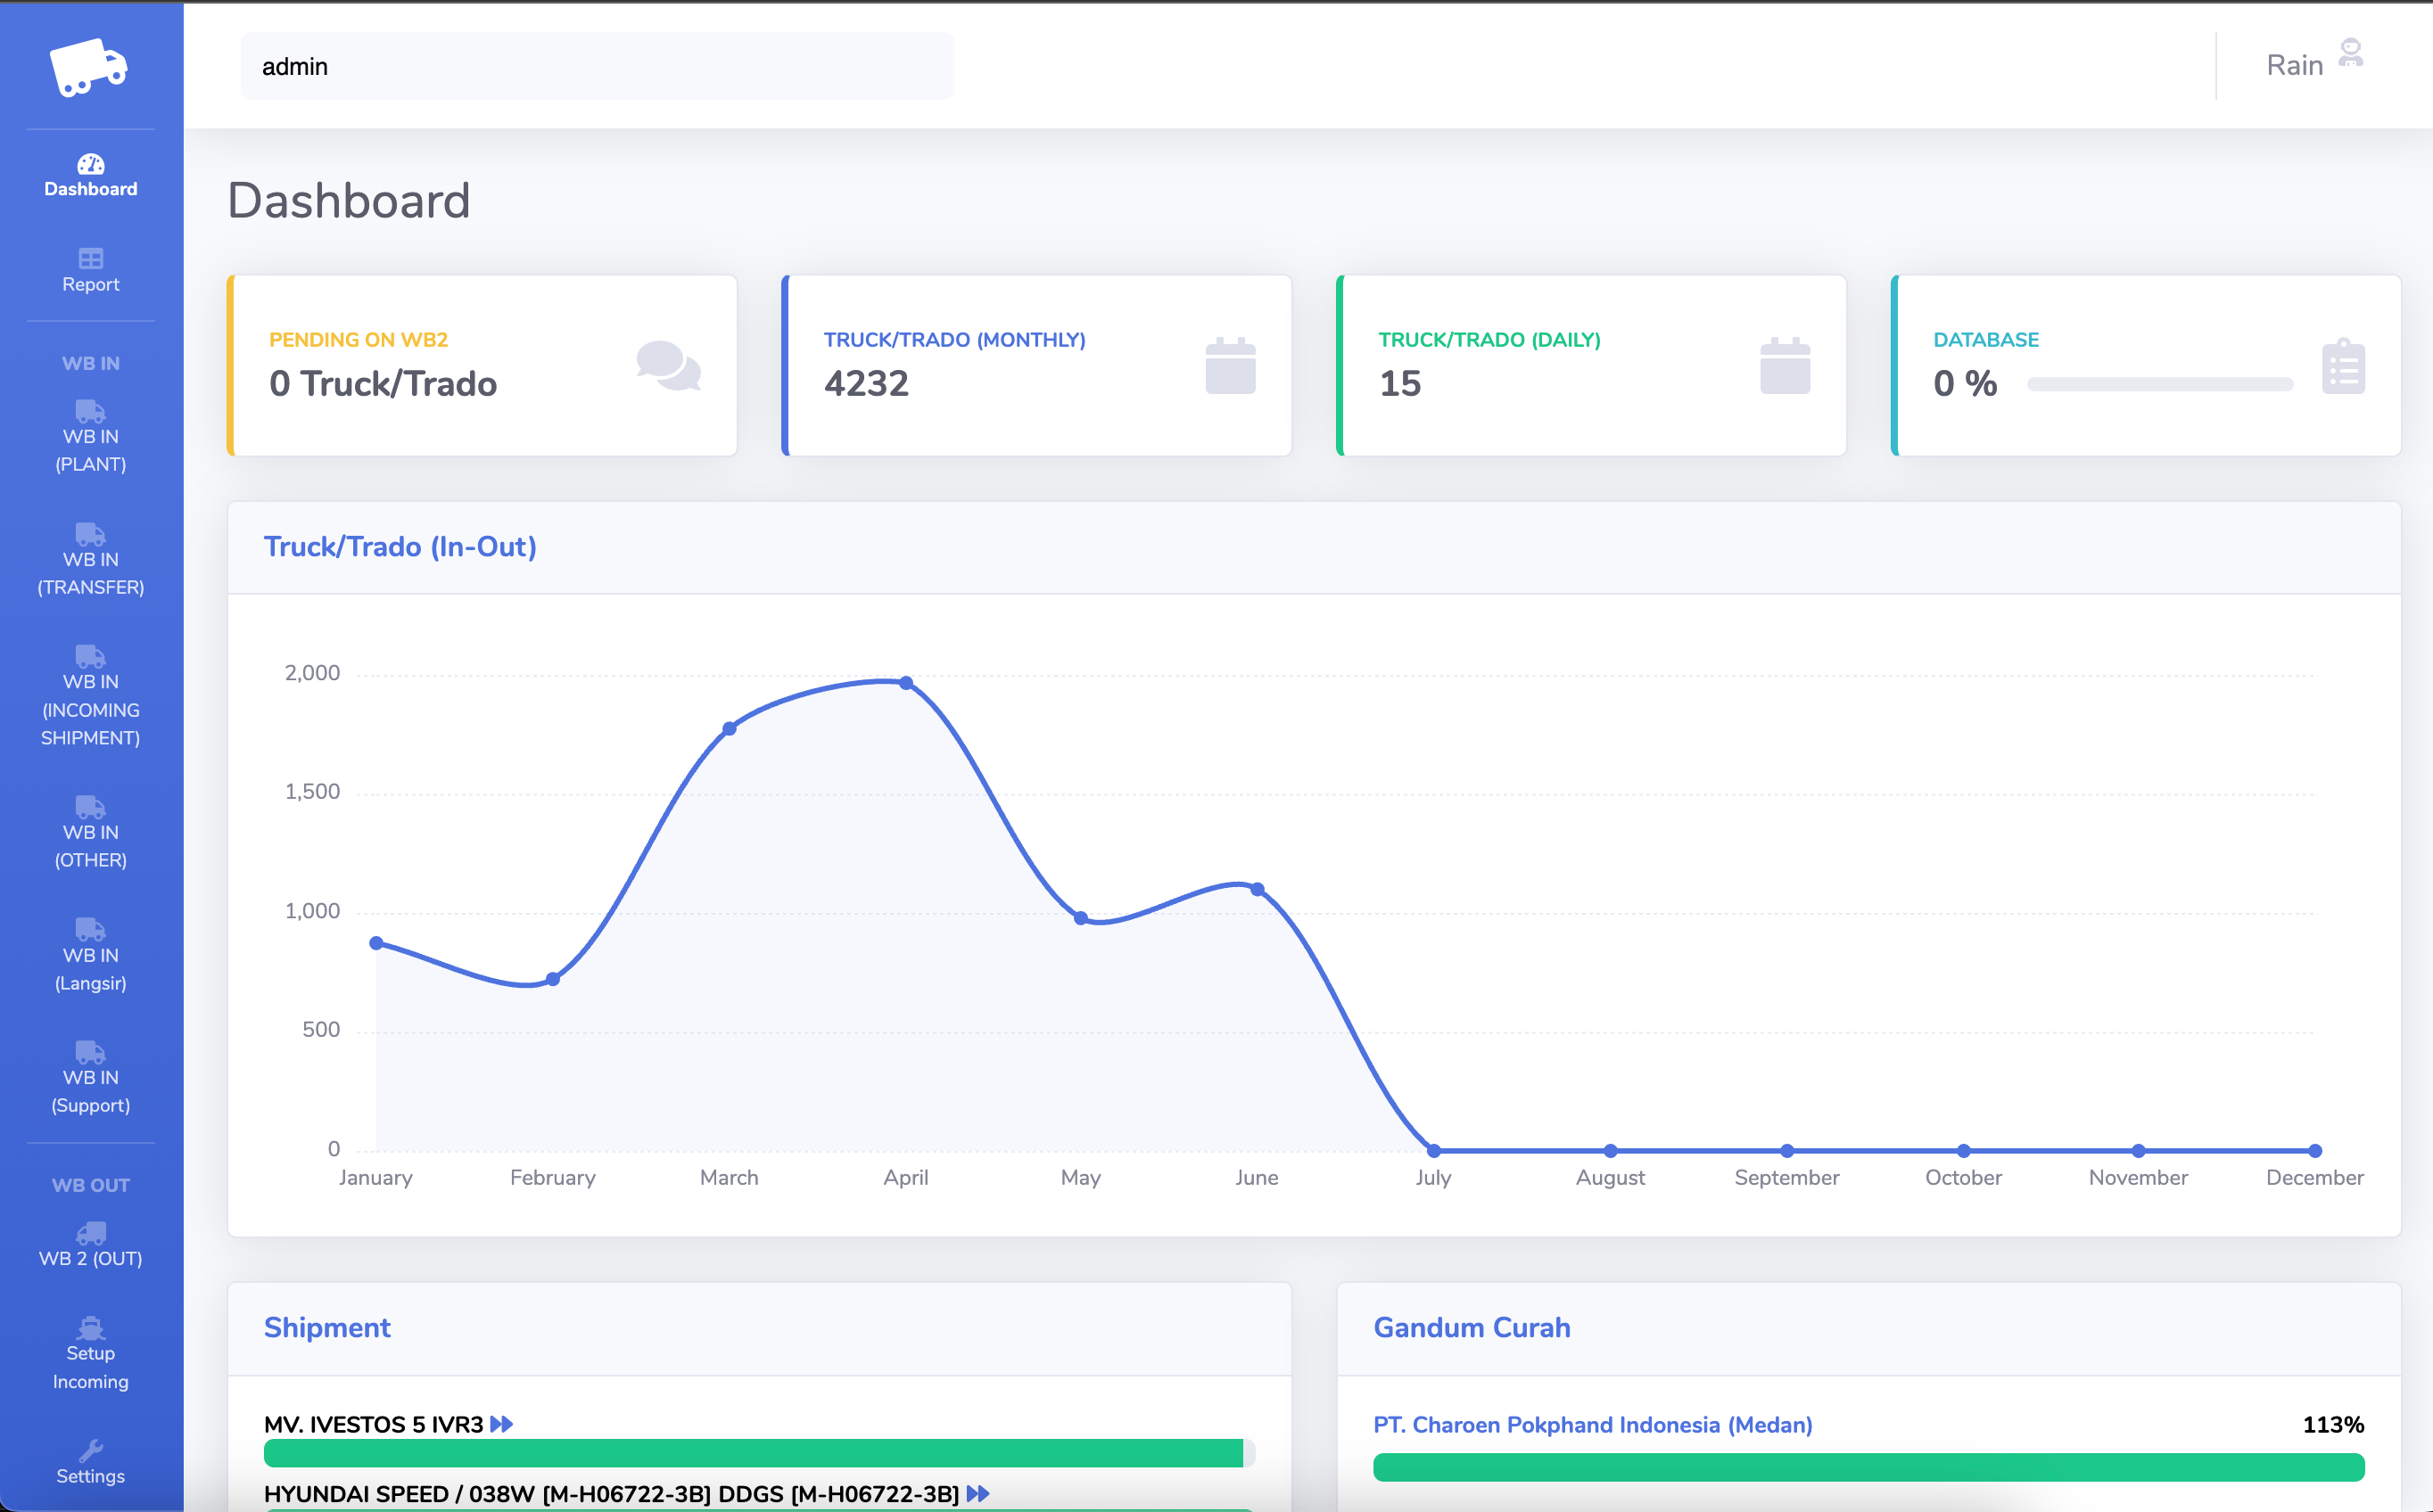Click the Database progress bar
This screenshot has height=1512, width=2433.
click(2159, 384)
